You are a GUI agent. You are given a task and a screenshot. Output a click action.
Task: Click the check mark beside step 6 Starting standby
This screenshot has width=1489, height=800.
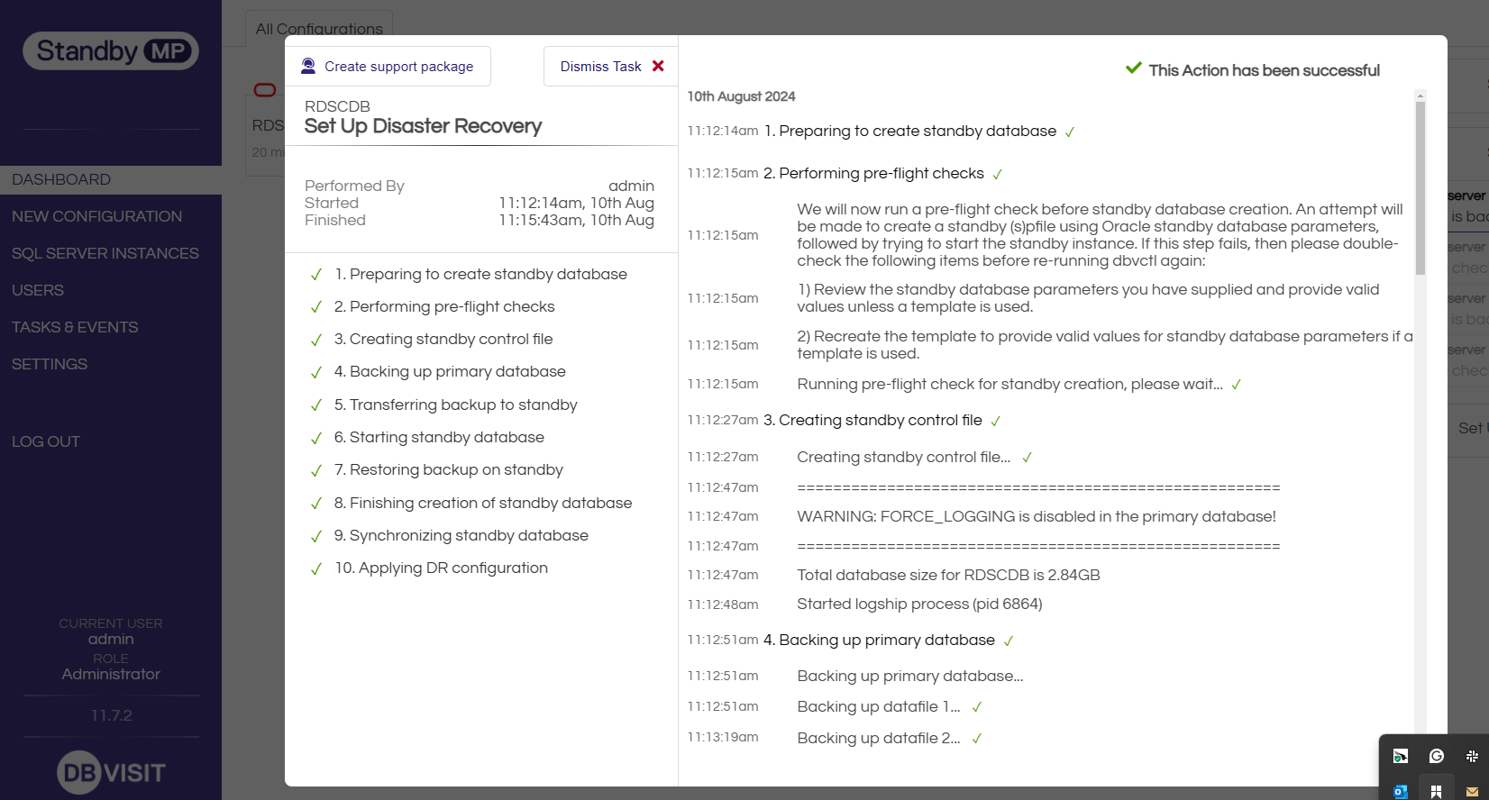316,438
